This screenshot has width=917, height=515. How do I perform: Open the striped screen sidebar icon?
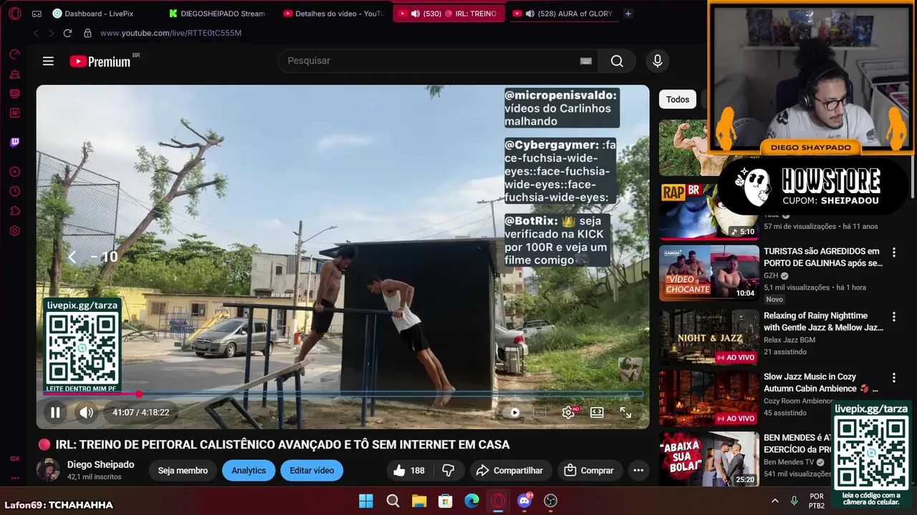pyautogui.click(x=14, y=93)
